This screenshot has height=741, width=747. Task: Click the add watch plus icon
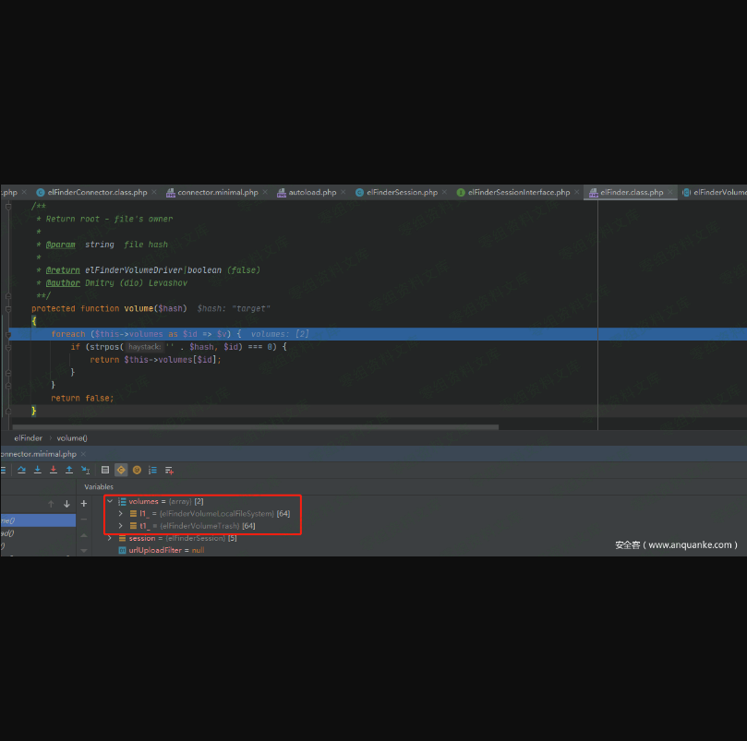(84, 504)
